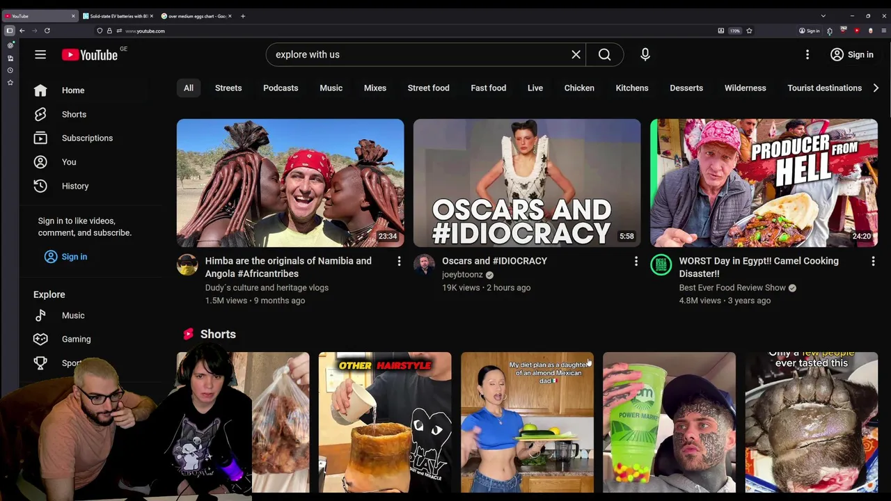The height and width of the screenshot is (501, 891).
Task: Open Himba are the originals video title
Action: tap(288, 267)
